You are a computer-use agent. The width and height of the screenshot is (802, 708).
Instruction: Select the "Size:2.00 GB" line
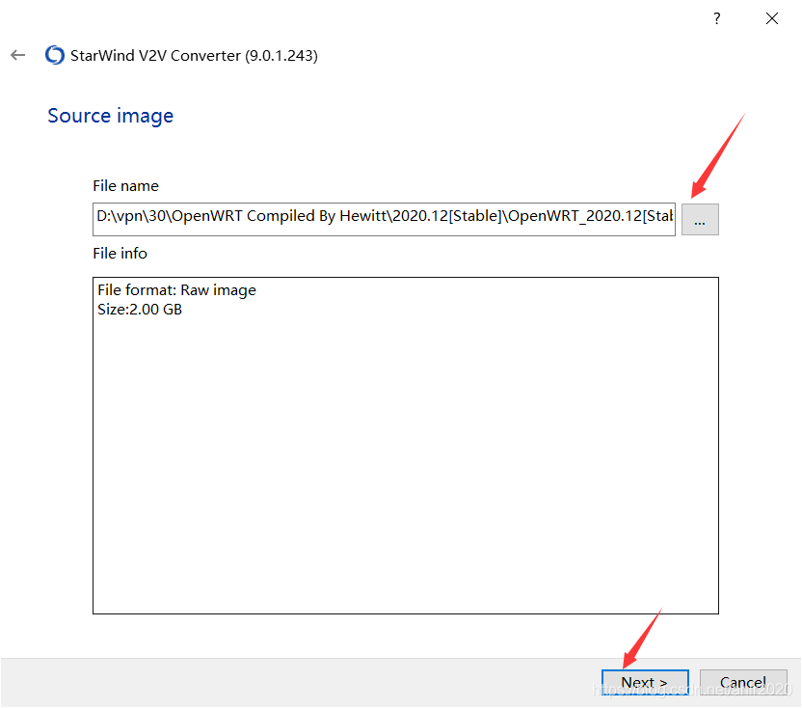point(140,310)
